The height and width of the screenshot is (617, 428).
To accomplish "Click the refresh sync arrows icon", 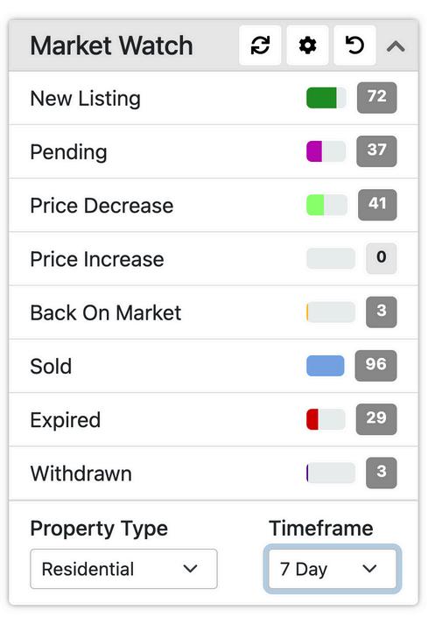I will coord(260,46).
